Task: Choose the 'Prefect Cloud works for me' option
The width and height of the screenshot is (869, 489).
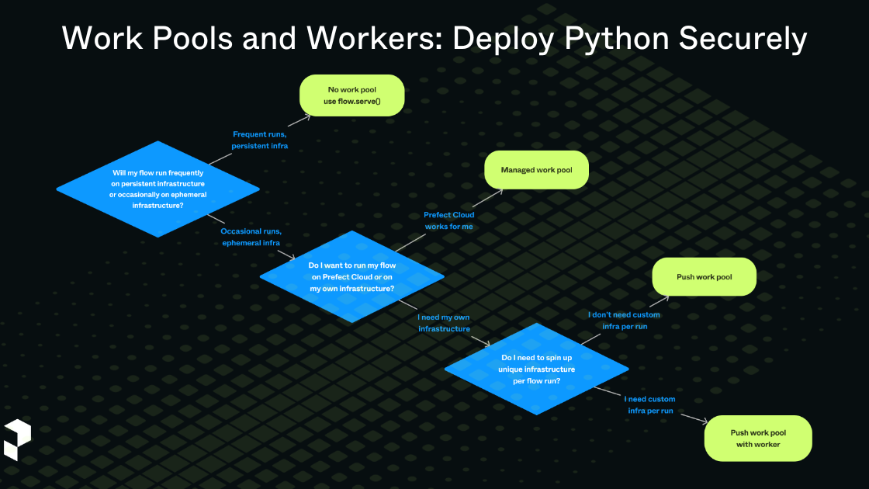Action: pos(449,220)
